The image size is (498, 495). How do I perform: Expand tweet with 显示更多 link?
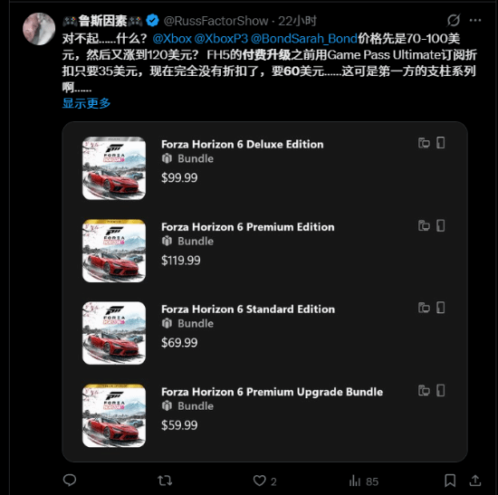pos(86,103)
